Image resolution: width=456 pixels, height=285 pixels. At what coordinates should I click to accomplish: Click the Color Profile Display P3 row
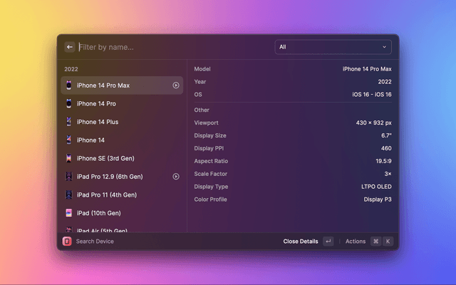(293, 199)
